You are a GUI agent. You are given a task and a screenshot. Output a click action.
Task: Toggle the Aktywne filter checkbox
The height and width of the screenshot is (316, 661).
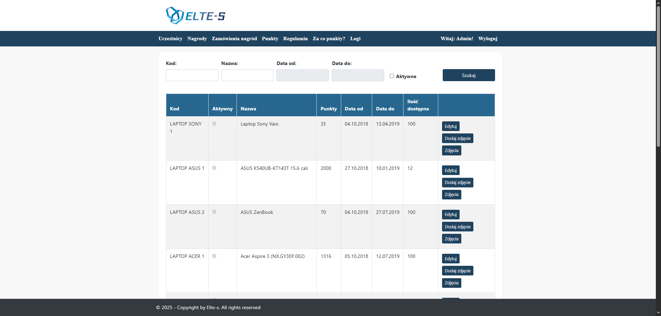point(392,76)
